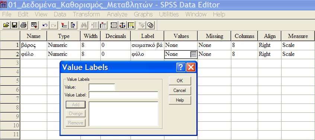Image resolution: width=315 pixels, height=140 pixels.
Task: Click the Type Numeric cell for φύλο
Action: click(x=64, y=54)
